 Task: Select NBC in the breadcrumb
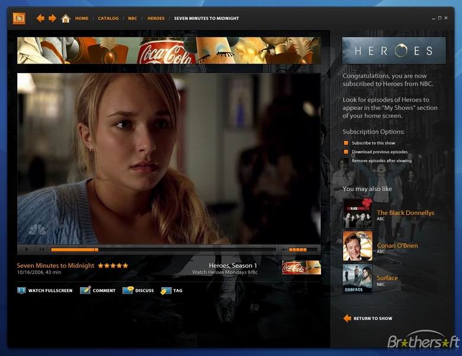click(132, 18)
